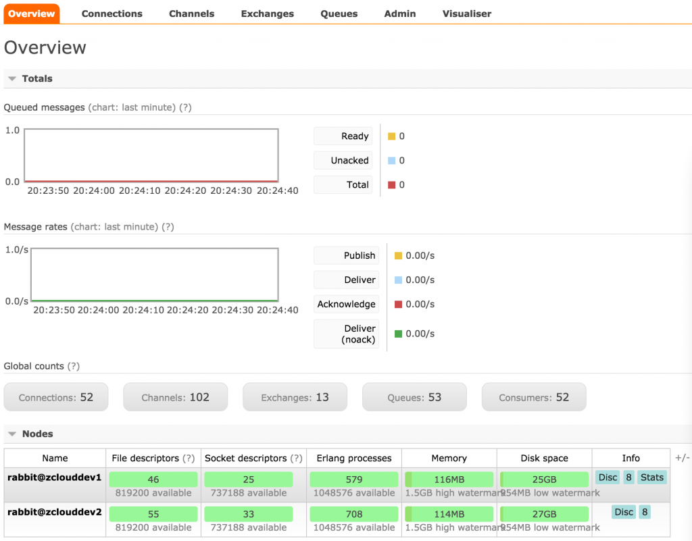
Task: Open the Connections tab
Action: (x=112, y=14)
